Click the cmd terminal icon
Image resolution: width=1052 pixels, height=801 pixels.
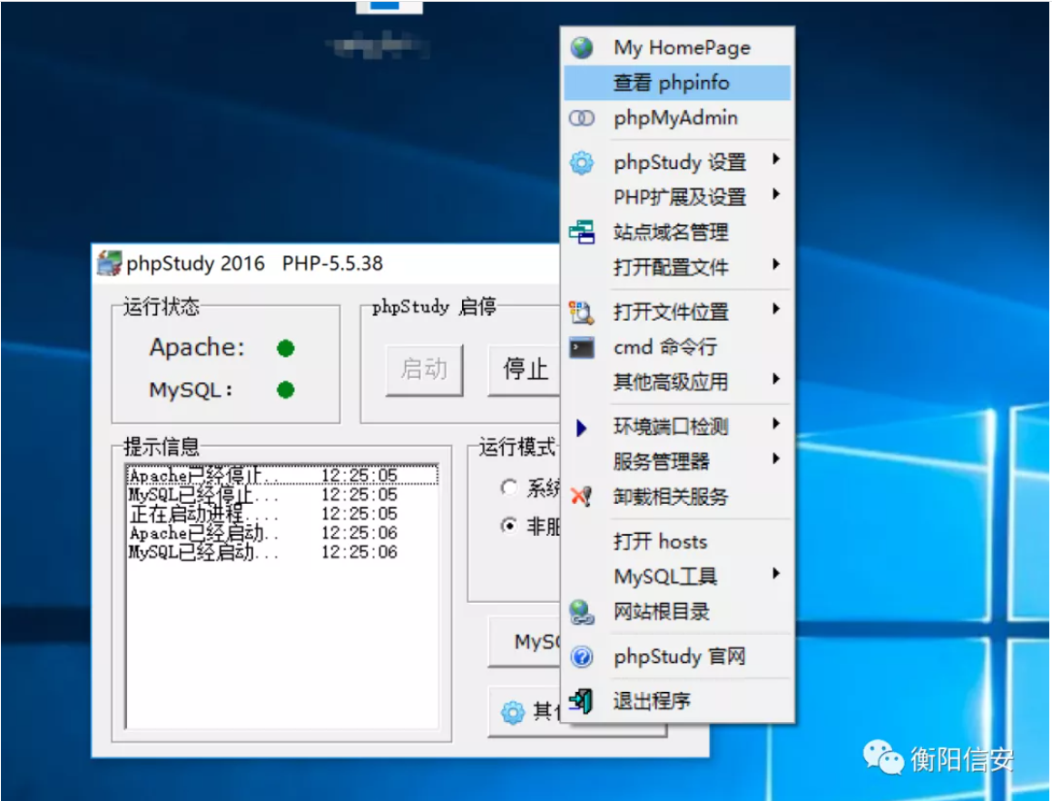582,347
